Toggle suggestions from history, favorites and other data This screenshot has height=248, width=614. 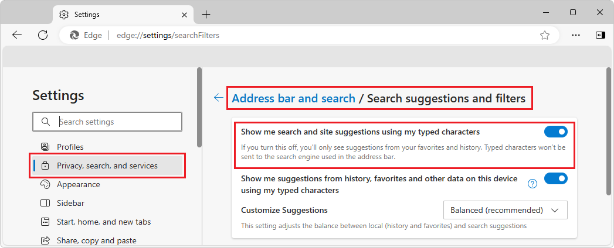point(556,179)
